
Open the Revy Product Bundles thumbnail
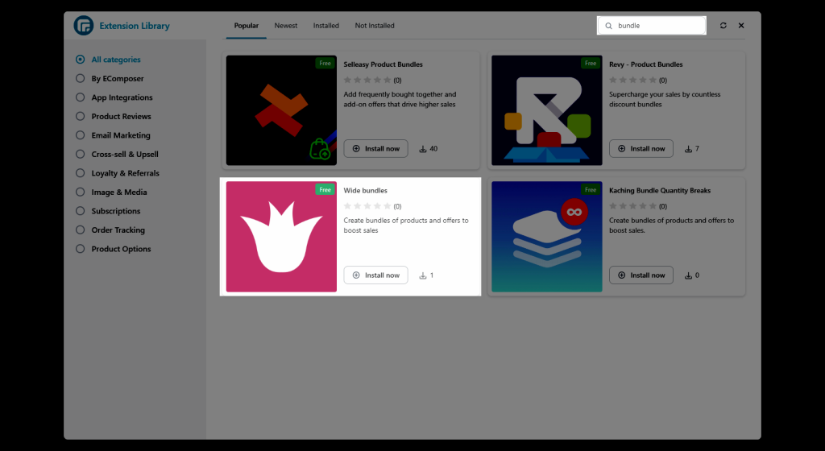547,110
